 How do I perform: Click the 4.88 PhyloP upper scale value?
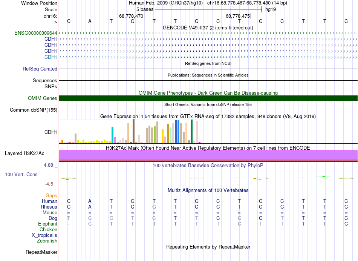(48, 165)
